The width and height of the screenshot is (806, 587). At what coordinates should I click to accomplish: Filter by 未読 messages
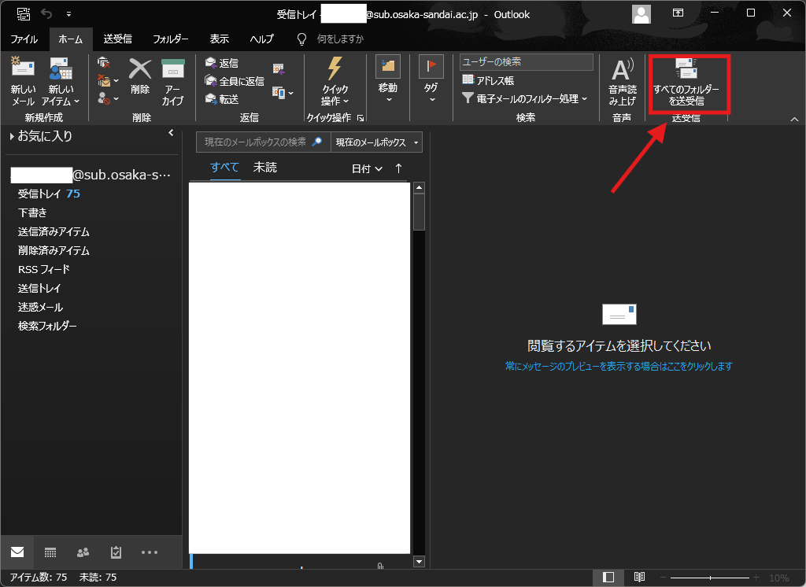[265, 168]
